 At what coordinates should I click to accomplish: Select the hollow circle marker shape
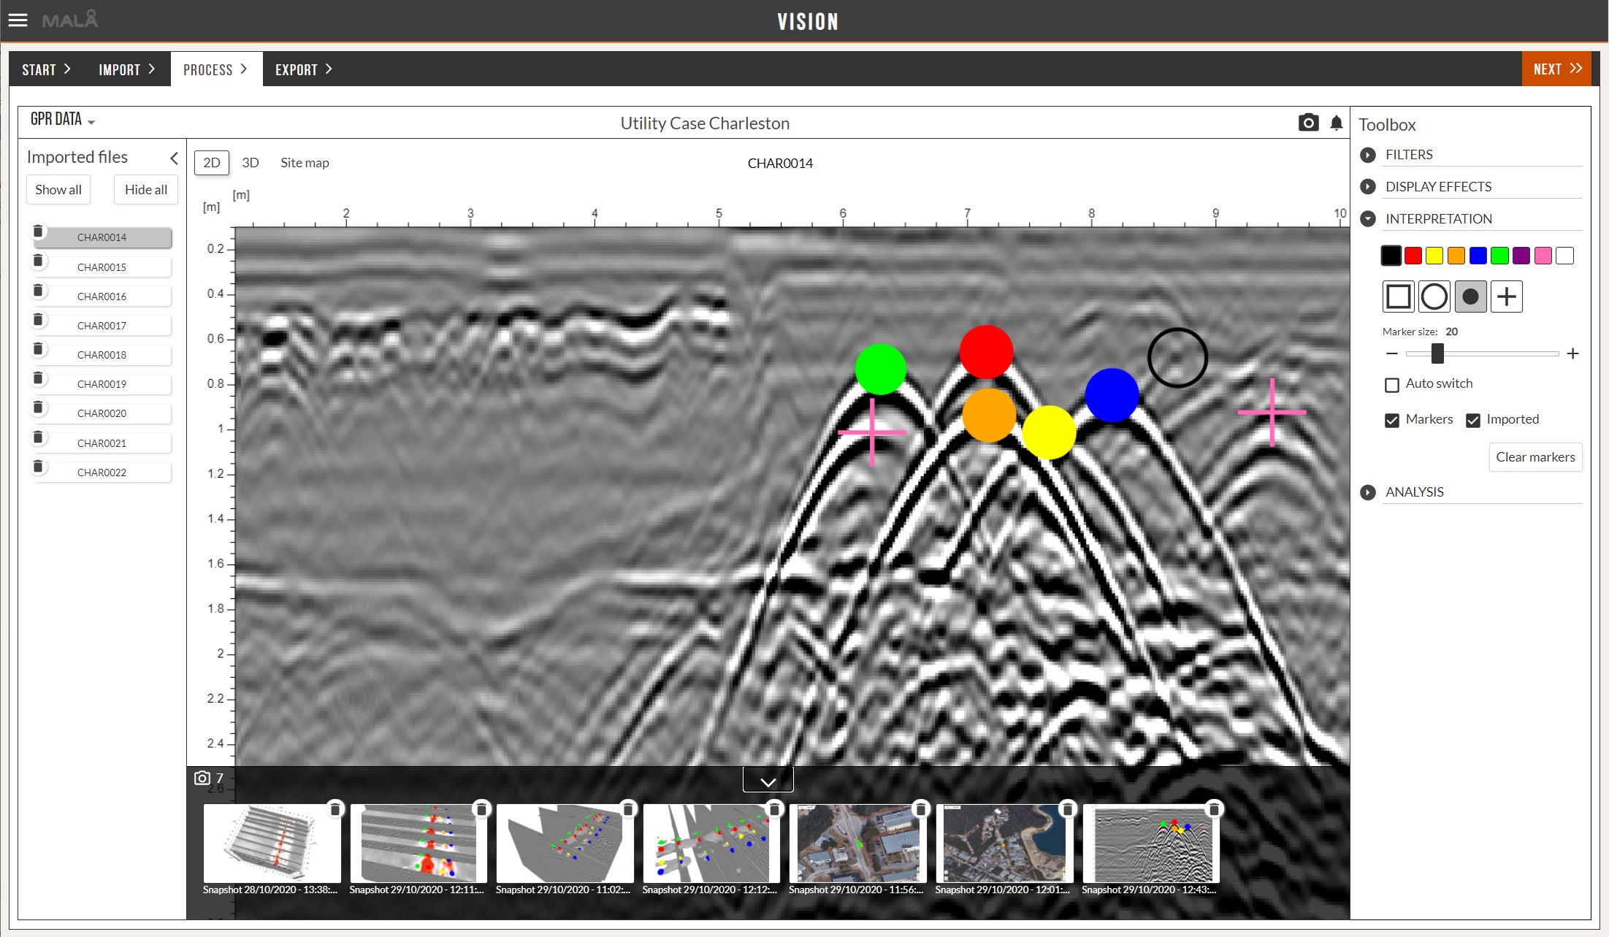[x=1434, y=297]
